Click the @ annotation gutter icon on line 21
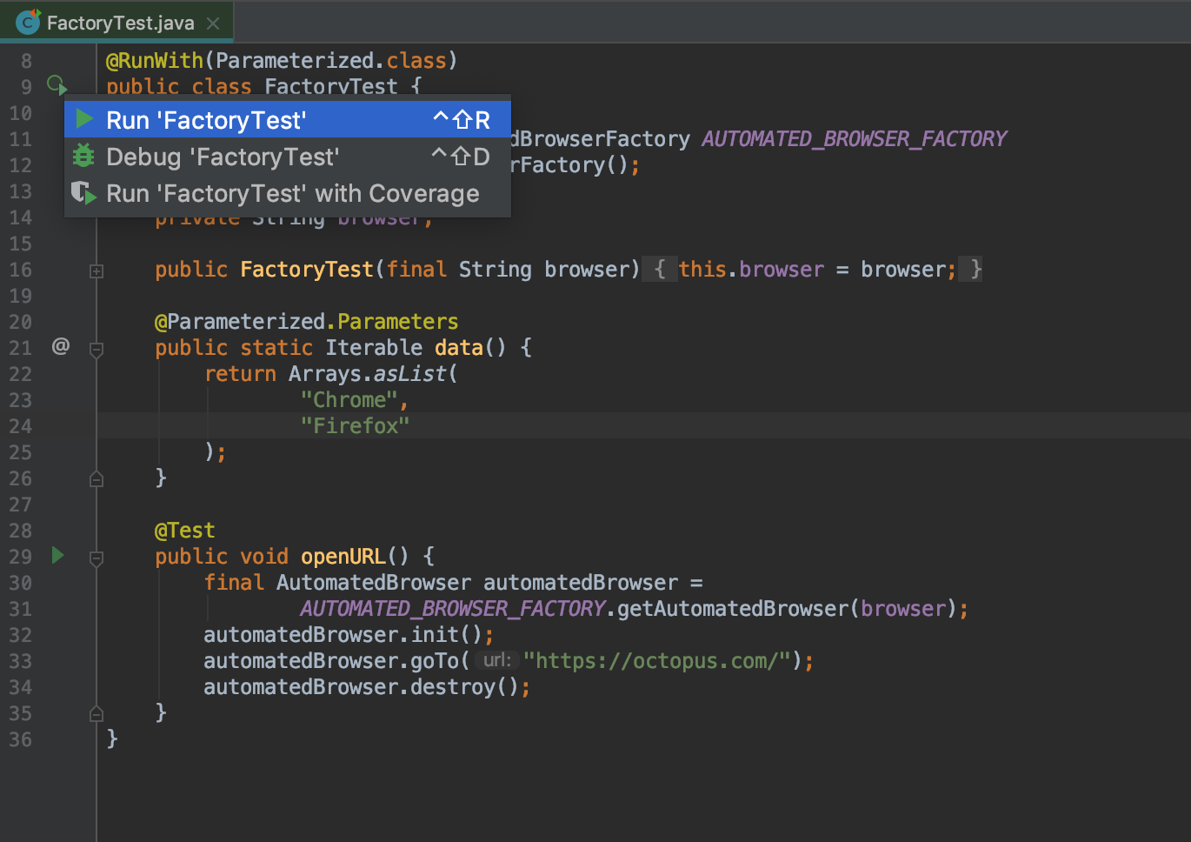The width and height of the screenshot is (1191, 842). point(60,346)
